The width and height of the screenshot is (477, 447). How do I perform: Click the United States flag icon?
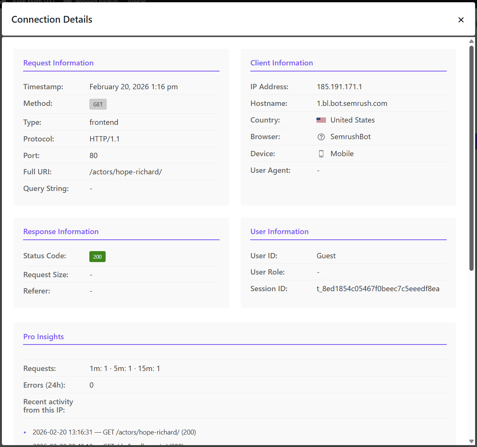pyautogui.click(x=321, y=120)
